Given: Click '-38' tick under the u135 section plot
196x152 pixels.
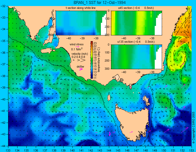Looking at the screenshot, I should coord(152,72).
